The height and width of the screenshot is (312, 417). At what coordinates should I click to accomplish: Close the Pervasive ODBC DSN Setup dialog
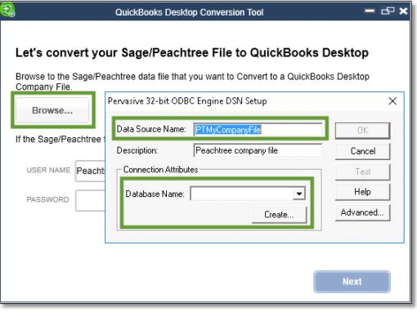pyautogui.click(x=392, y=101)
